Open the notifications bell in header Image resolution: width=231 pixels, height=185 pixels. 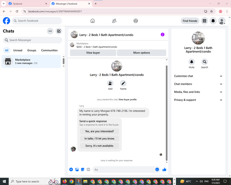[x=213, y=21]
